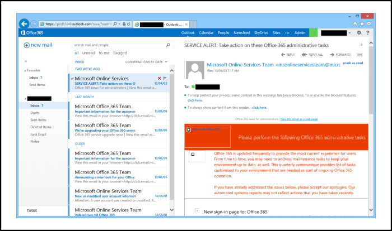This screenshot has width=392, height=231.
Task: Click the Reply All button
Action: (x=312, y=55)
